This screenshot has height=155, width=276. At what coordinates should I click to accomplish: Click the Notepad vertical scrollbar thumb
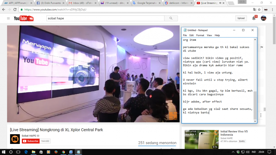tap(255, 105)
